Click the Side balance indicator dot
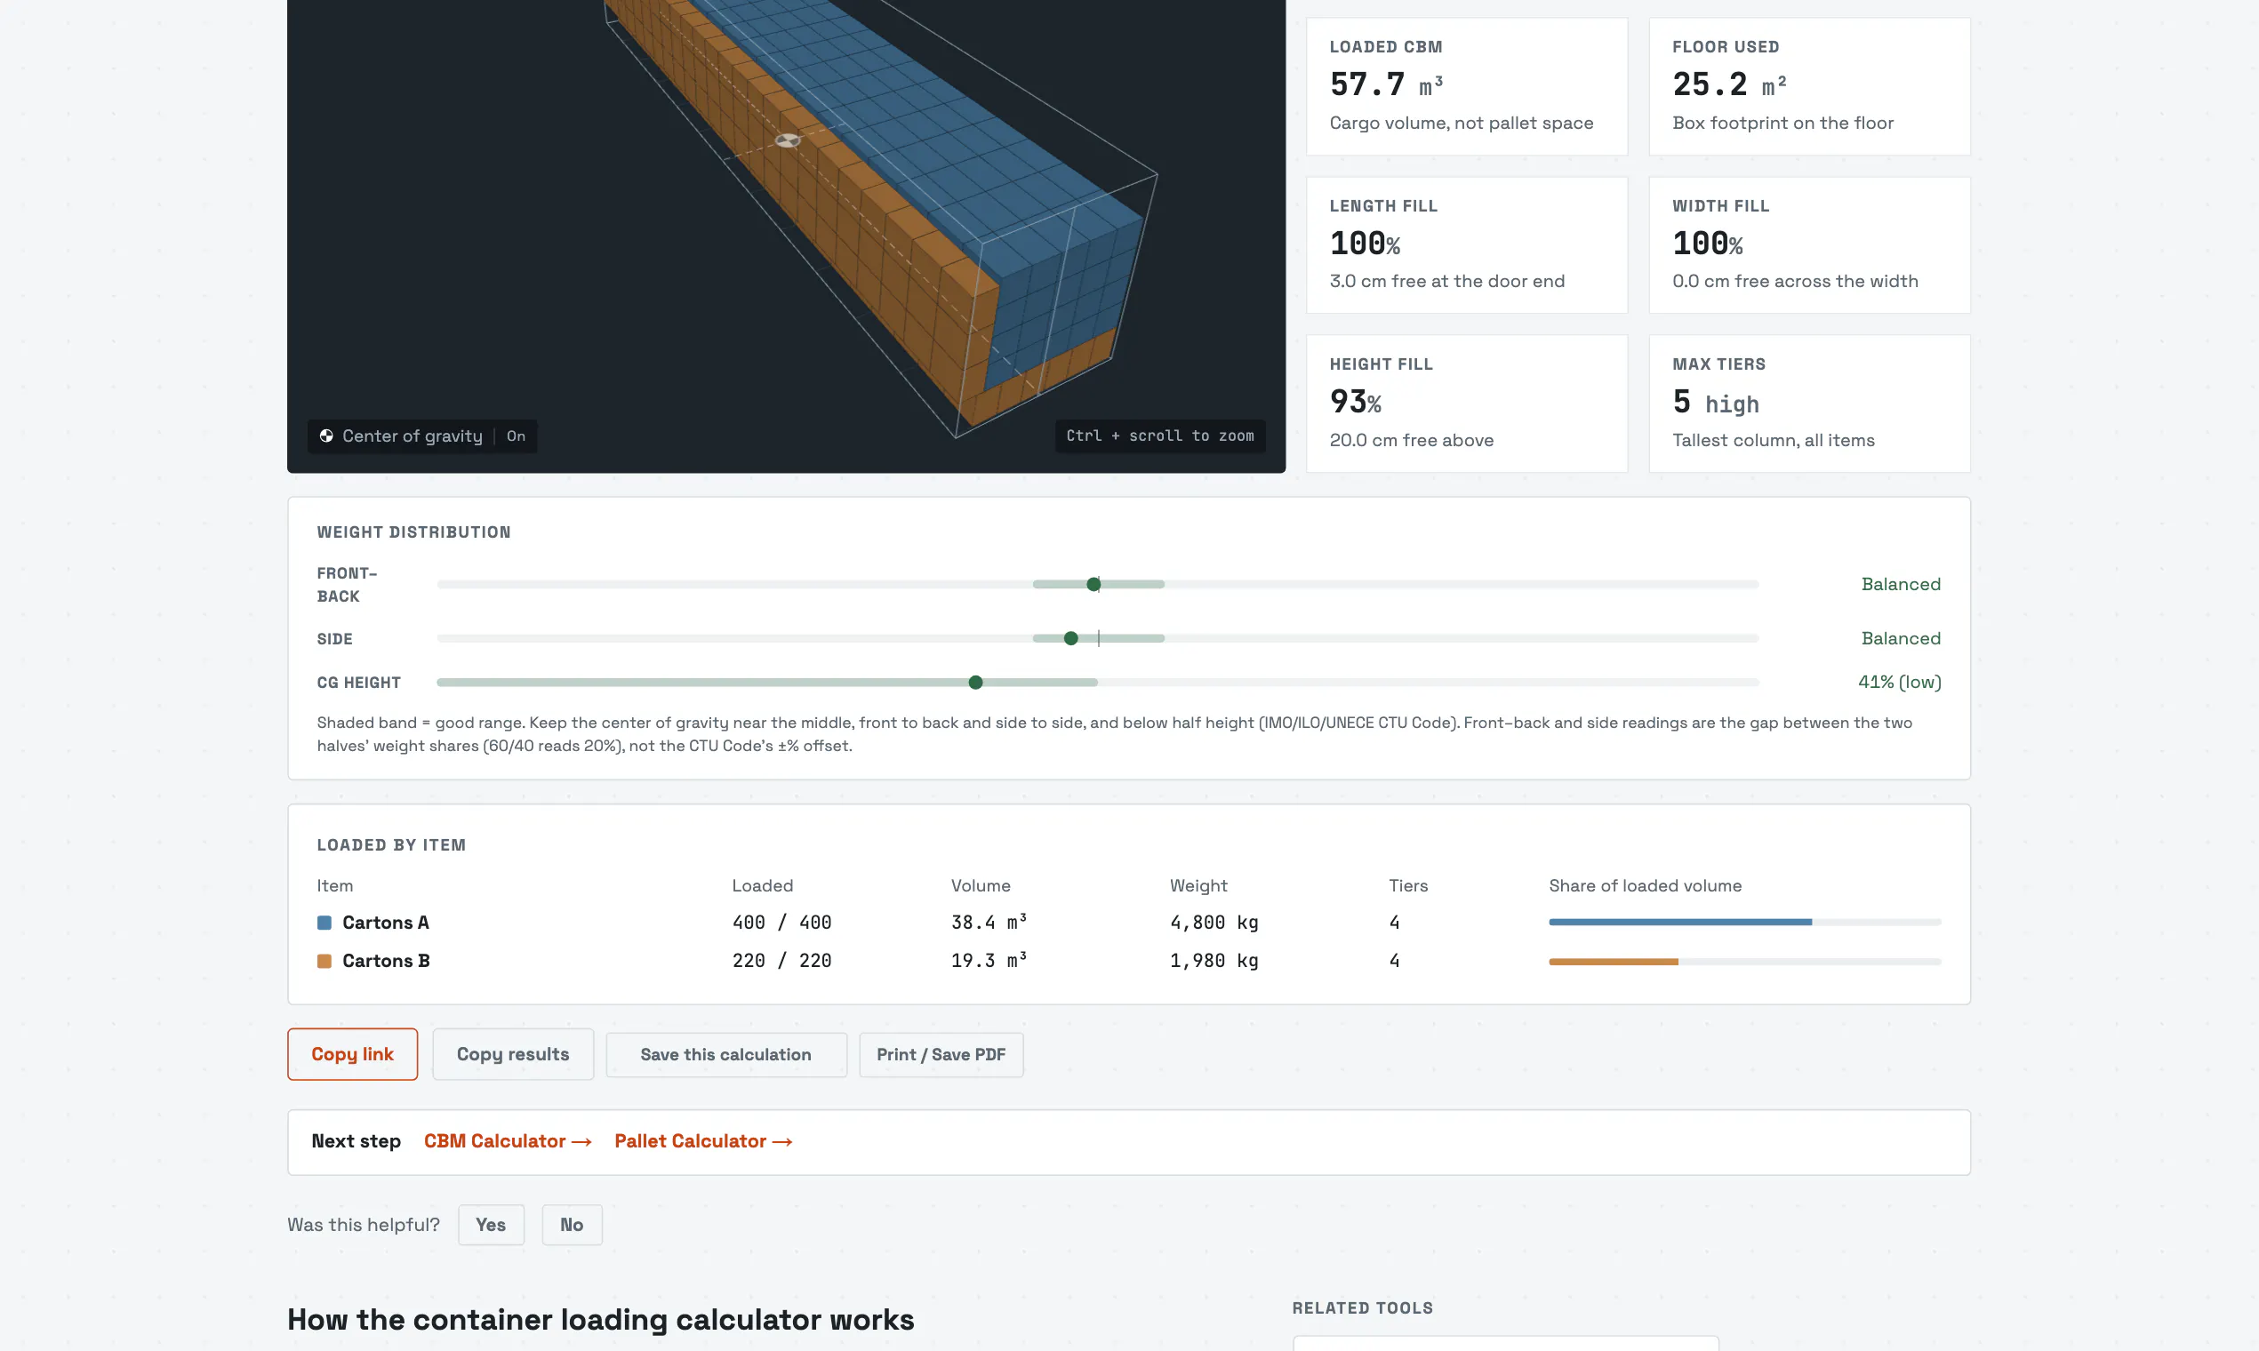This screenshot has height=1351, width=2259. [1070, 638]
